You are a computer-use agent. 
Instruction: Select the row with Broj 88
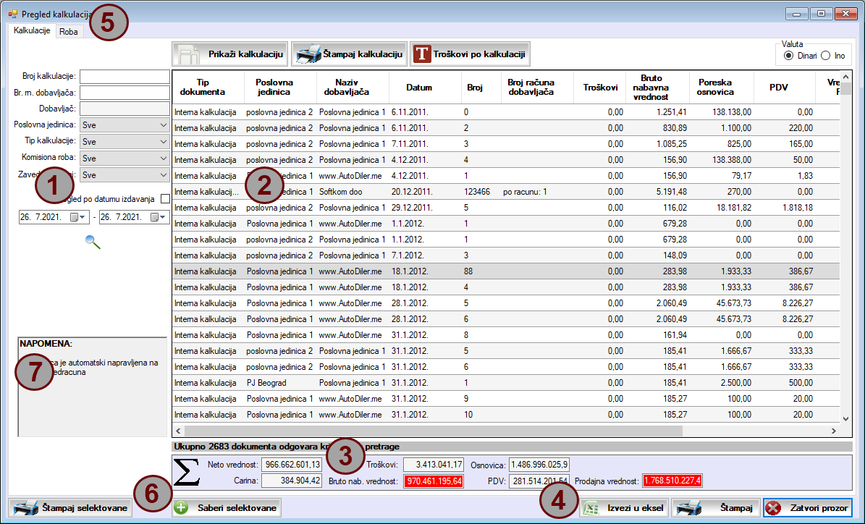point(507,271)
